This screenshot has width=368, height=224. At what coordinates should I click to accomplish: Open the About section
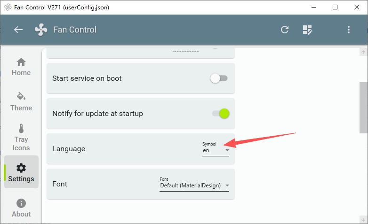tap(21, 208)
